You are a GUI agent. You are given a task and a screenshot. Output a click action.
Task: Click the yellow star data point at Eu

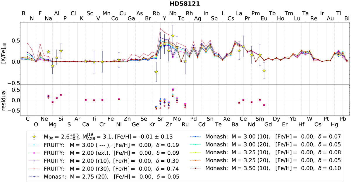[x=264, y=70]
